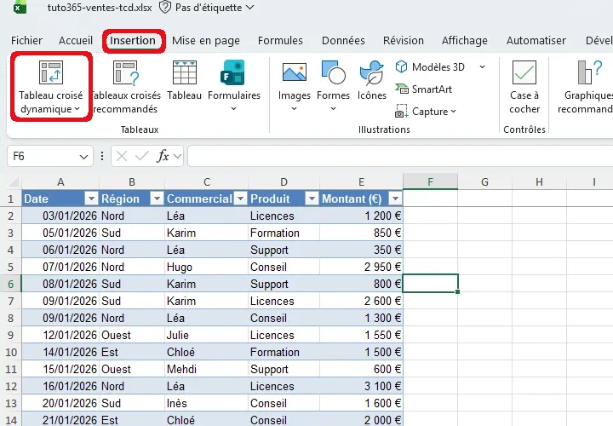Select column F header
The width and height of the screenshot is (613, 426).
pyautogui.click(x=430, y=181)
